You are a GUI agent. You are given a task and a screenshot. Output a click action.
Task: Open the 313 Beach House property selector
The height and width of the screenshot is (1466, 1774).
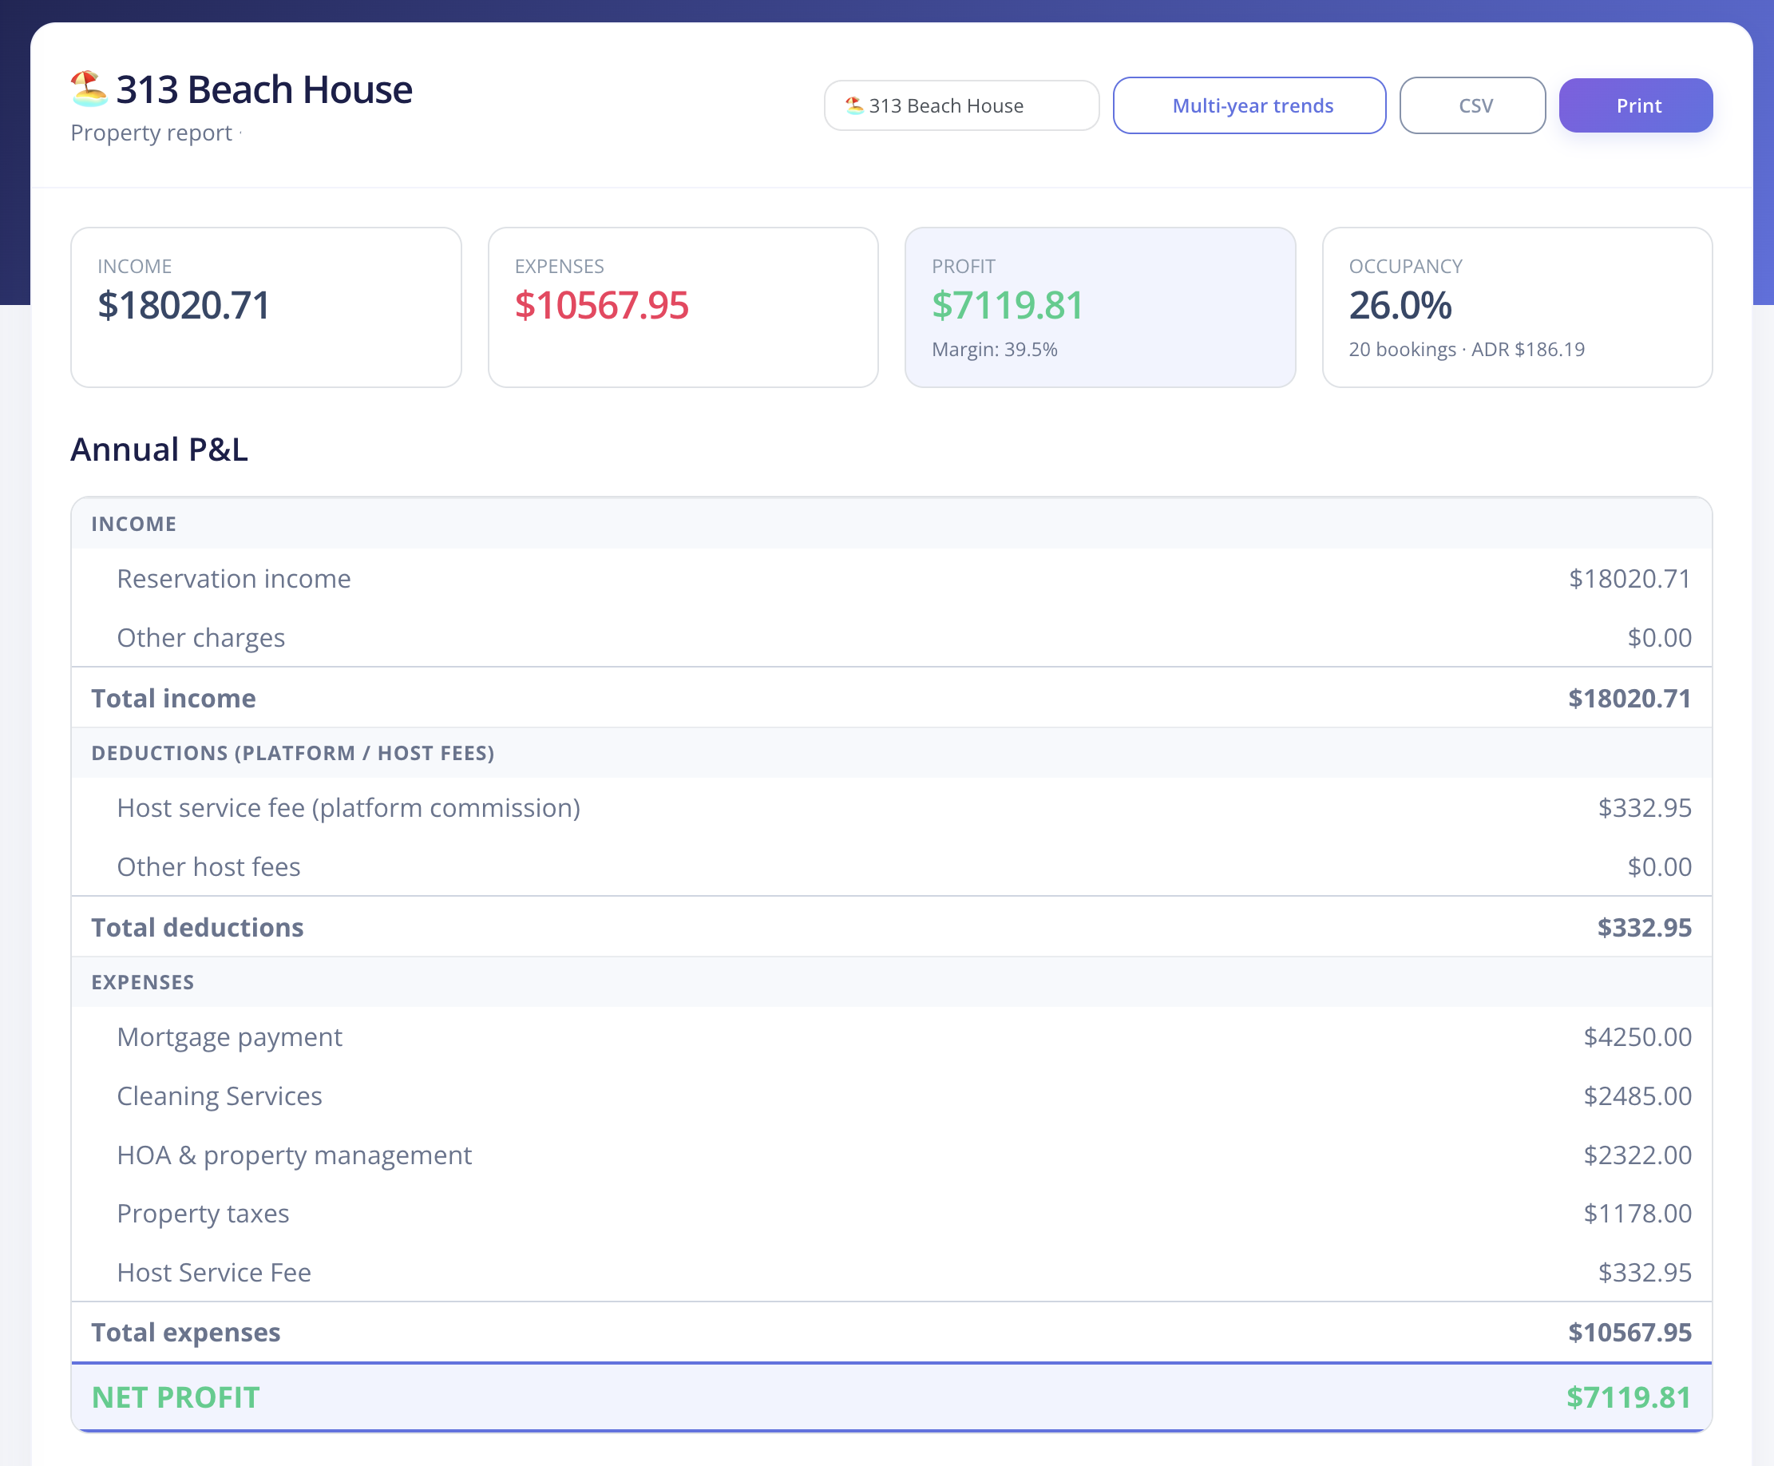click(x=961, y=105)
